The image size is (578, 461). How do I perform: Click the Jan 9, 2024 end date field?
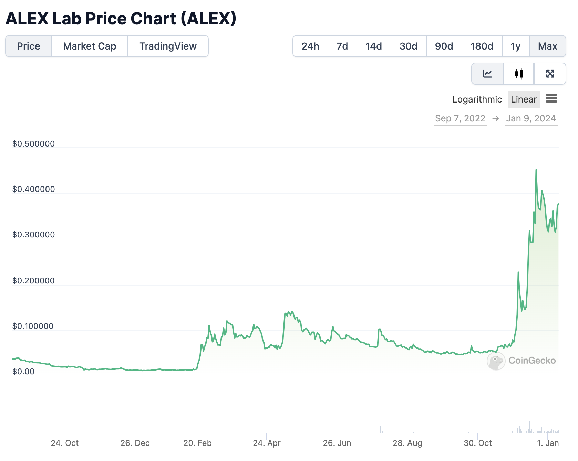(x=531, y=118)
